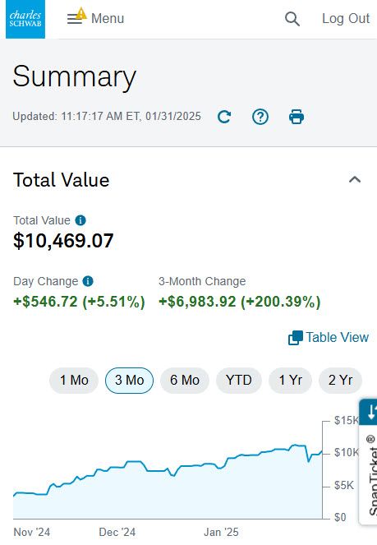
Task: Select the 6 Mo chart range
Action: (185, 381)
